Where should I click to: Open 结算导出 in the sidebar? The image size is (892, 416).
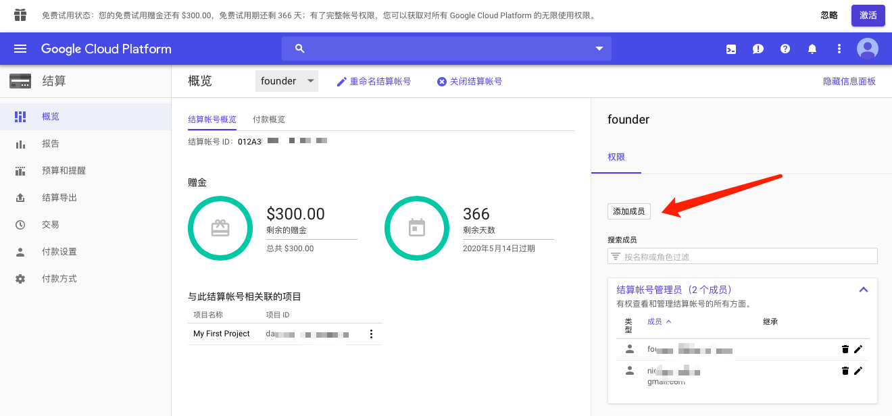(x=85, y=198)
